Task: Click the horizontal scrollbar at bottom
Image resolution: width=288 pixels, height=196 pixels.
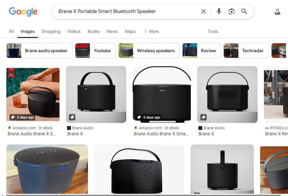Action: coord(143,195)
